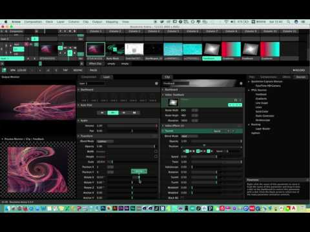Viewport: 310px width, 232px height.
Task: Trigger the pink clip thumbnail in Column 1
Action: [x=96, y=49]
